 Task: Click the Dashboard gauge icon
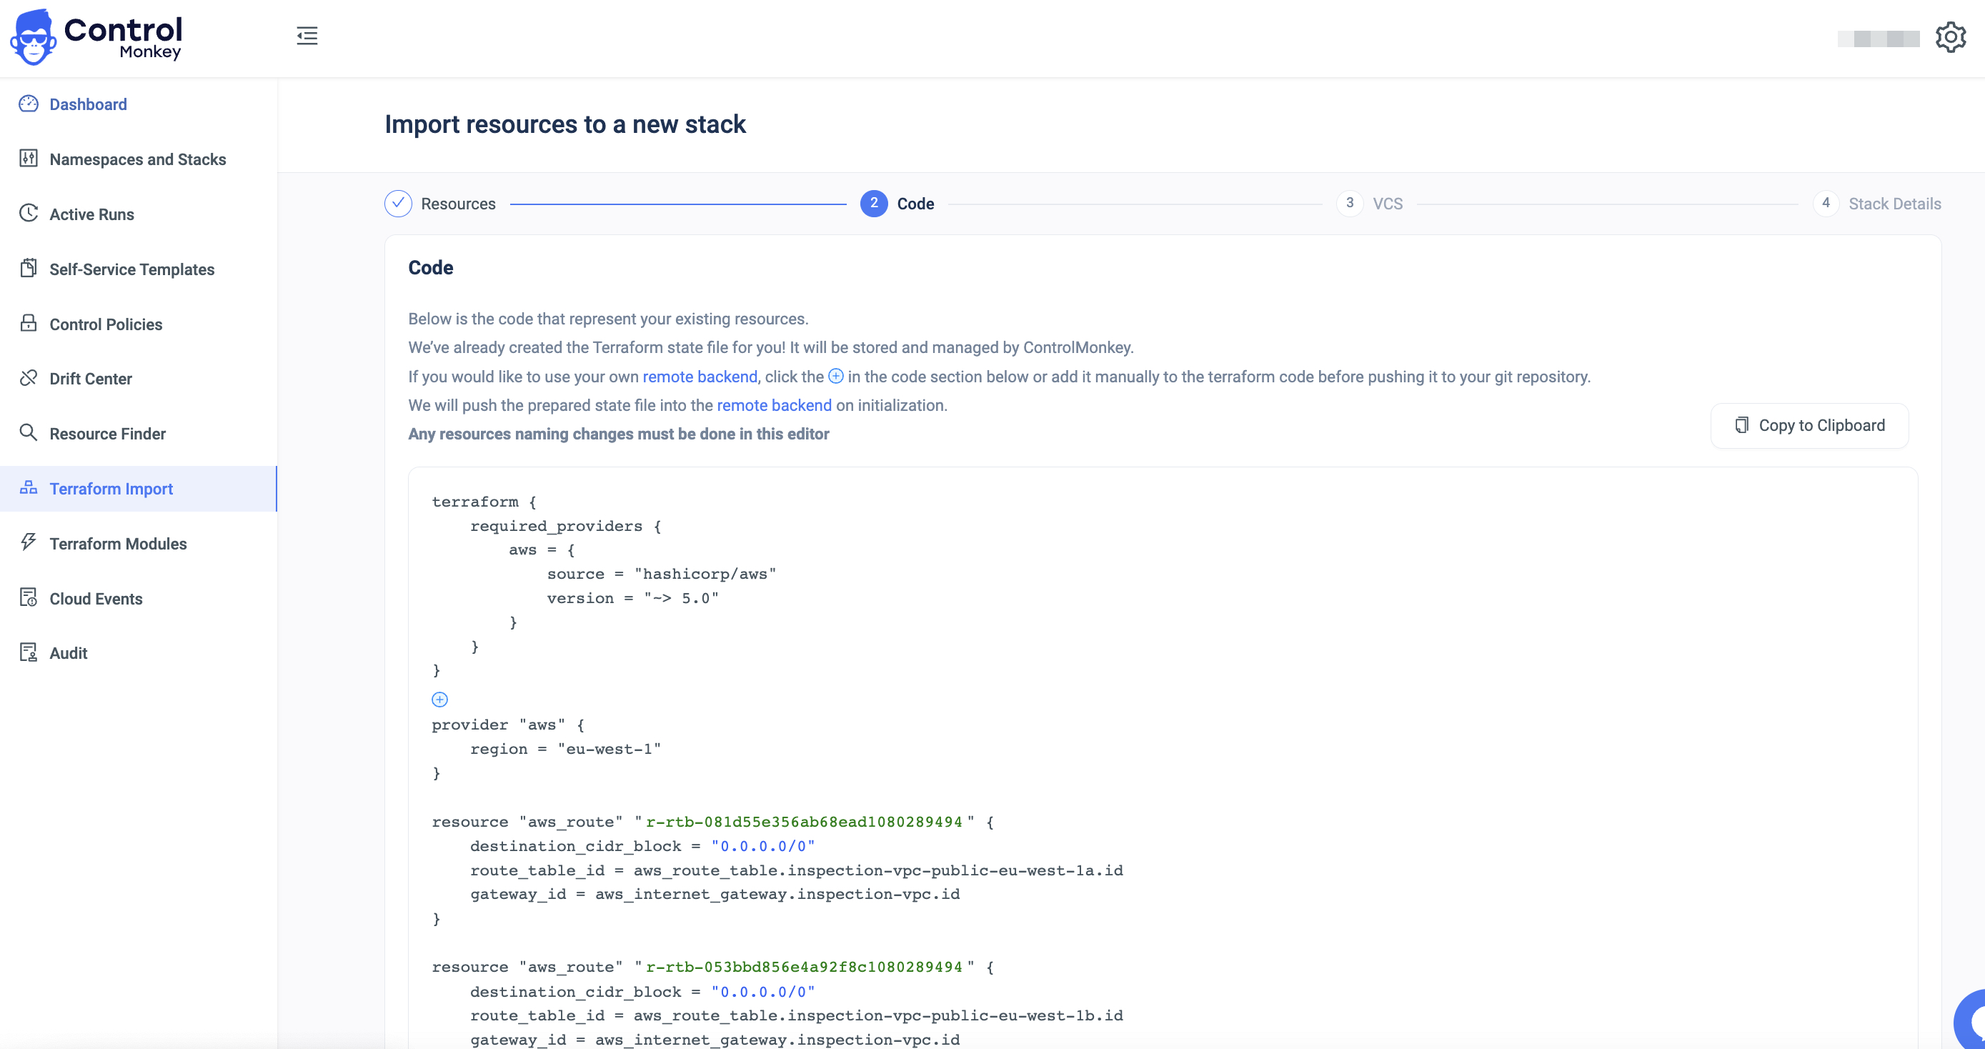coord(29,104)
